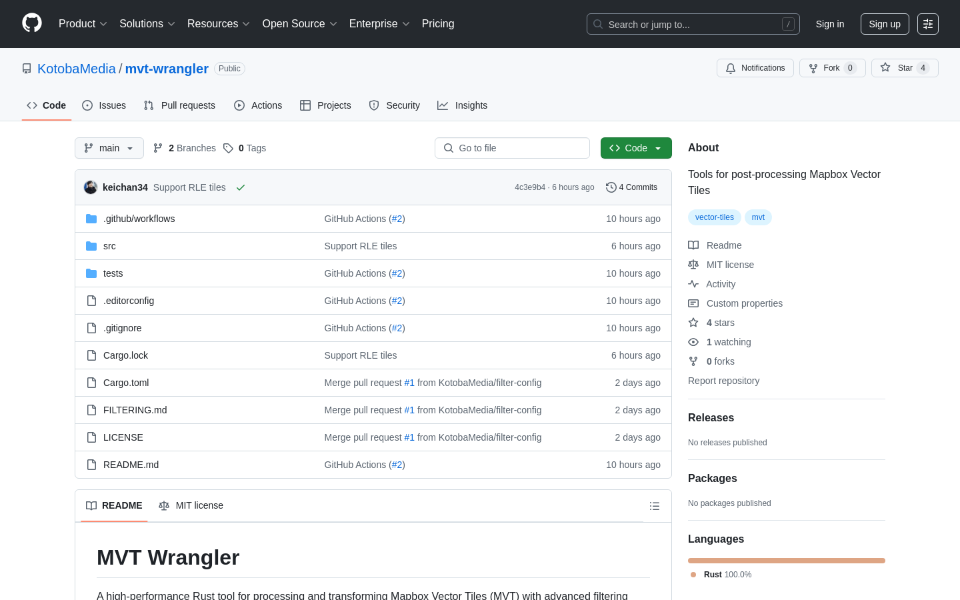Click the green commit status checkmark
Image resolution: width=960 pixels, height=600 pixels.
click(241, 187)
